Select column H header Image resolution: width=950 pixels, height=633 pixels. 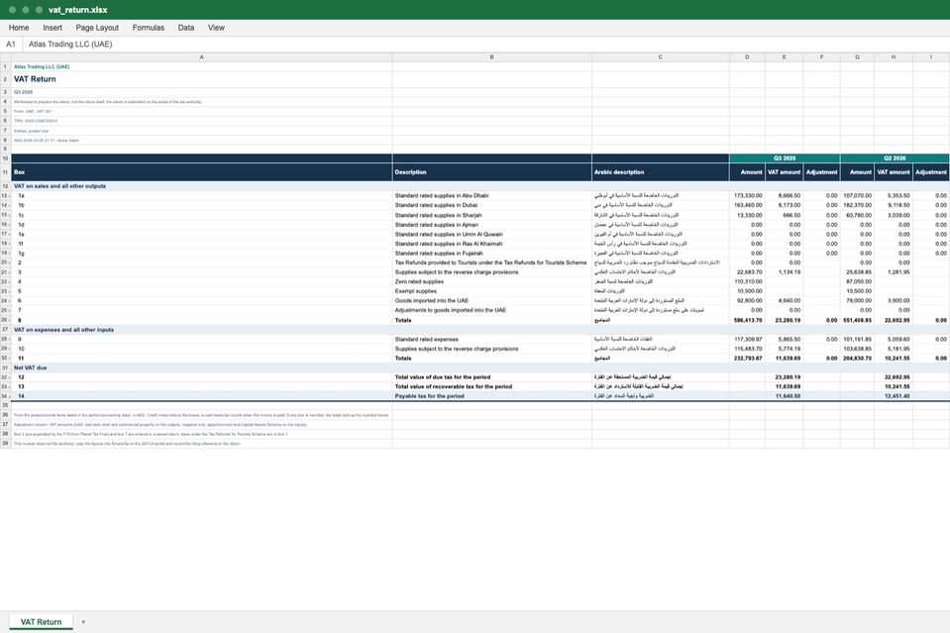click(894, 56)
